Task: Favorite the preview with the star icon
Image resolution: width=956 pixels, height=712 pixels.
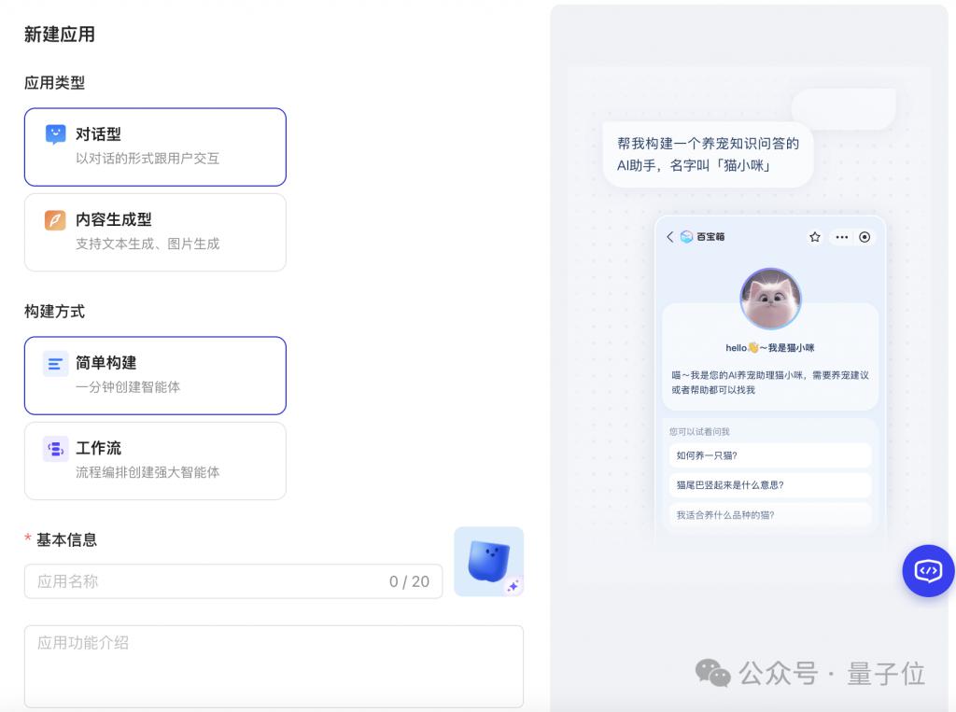Action: click(814, 236)
